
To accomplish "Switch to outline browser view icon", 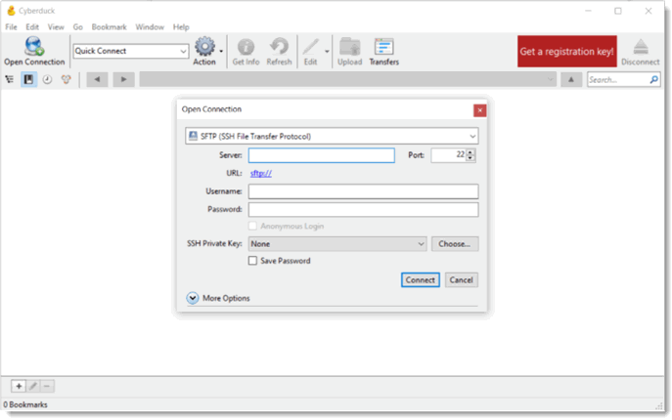I will pyautogui.click(x=10, y=79).
